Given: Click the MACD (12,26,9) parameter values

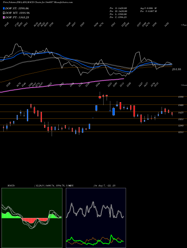Looking at the screenshot, I should click(x=52, y=186).
